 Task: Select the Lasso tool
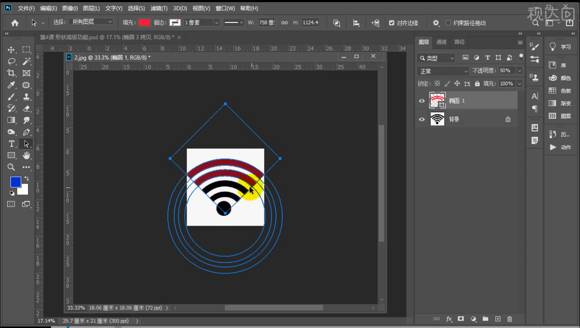coord(11,62)
